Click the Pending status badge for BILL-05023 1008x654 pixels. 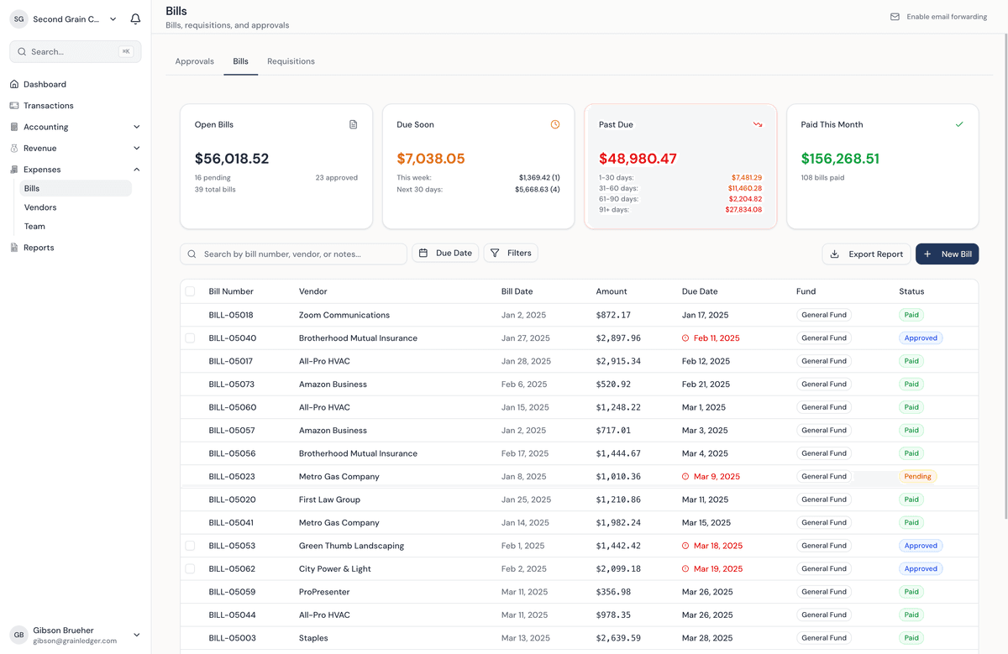pyautogui.click(x=917, y=477)
